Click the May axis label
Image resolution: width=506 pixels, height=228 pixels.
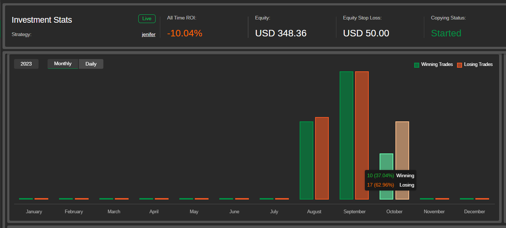[194, 211]
